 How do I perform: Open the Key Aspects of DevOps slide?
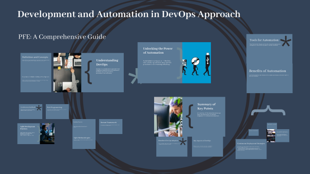[x=207, y=147]
